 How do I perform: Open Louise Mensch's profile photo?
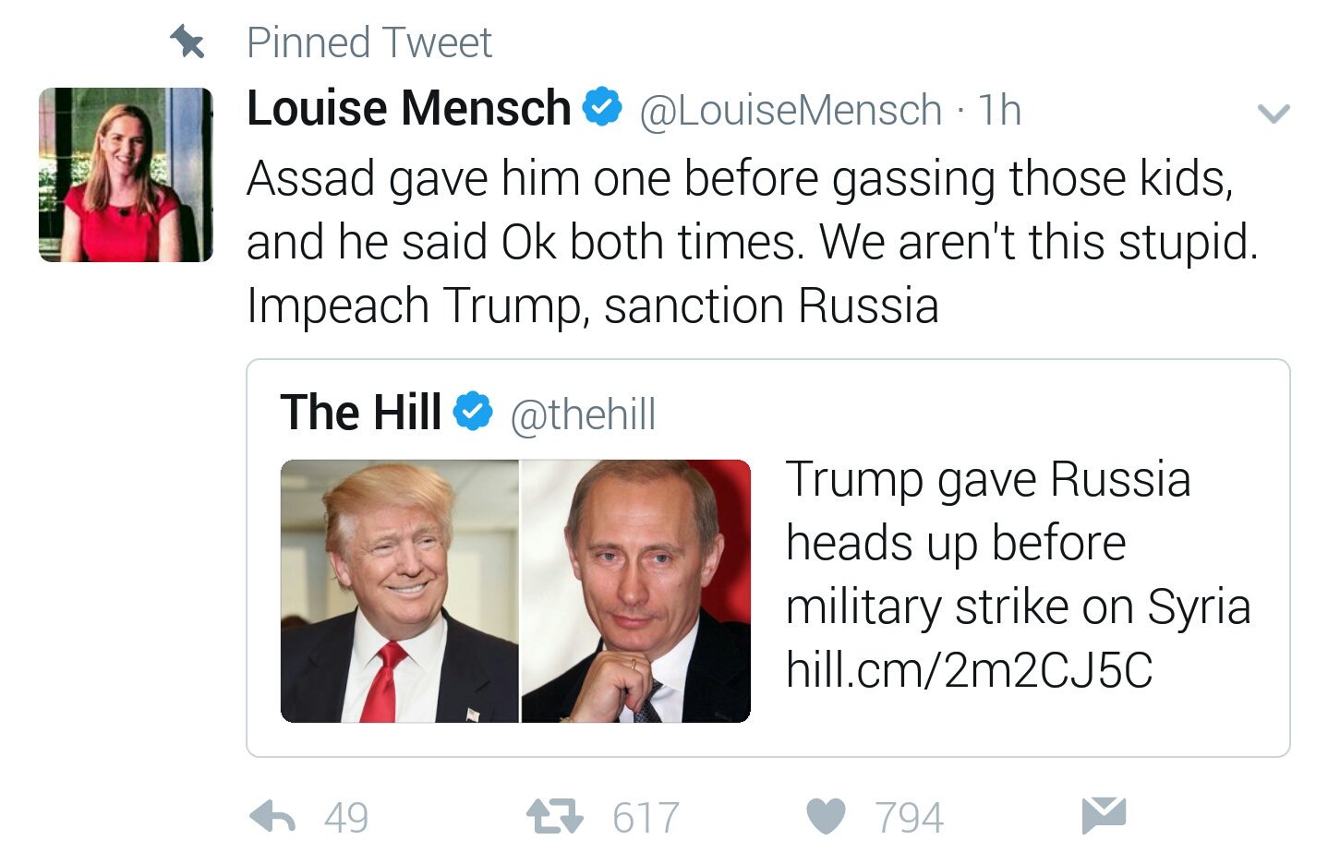pos(126,174)
